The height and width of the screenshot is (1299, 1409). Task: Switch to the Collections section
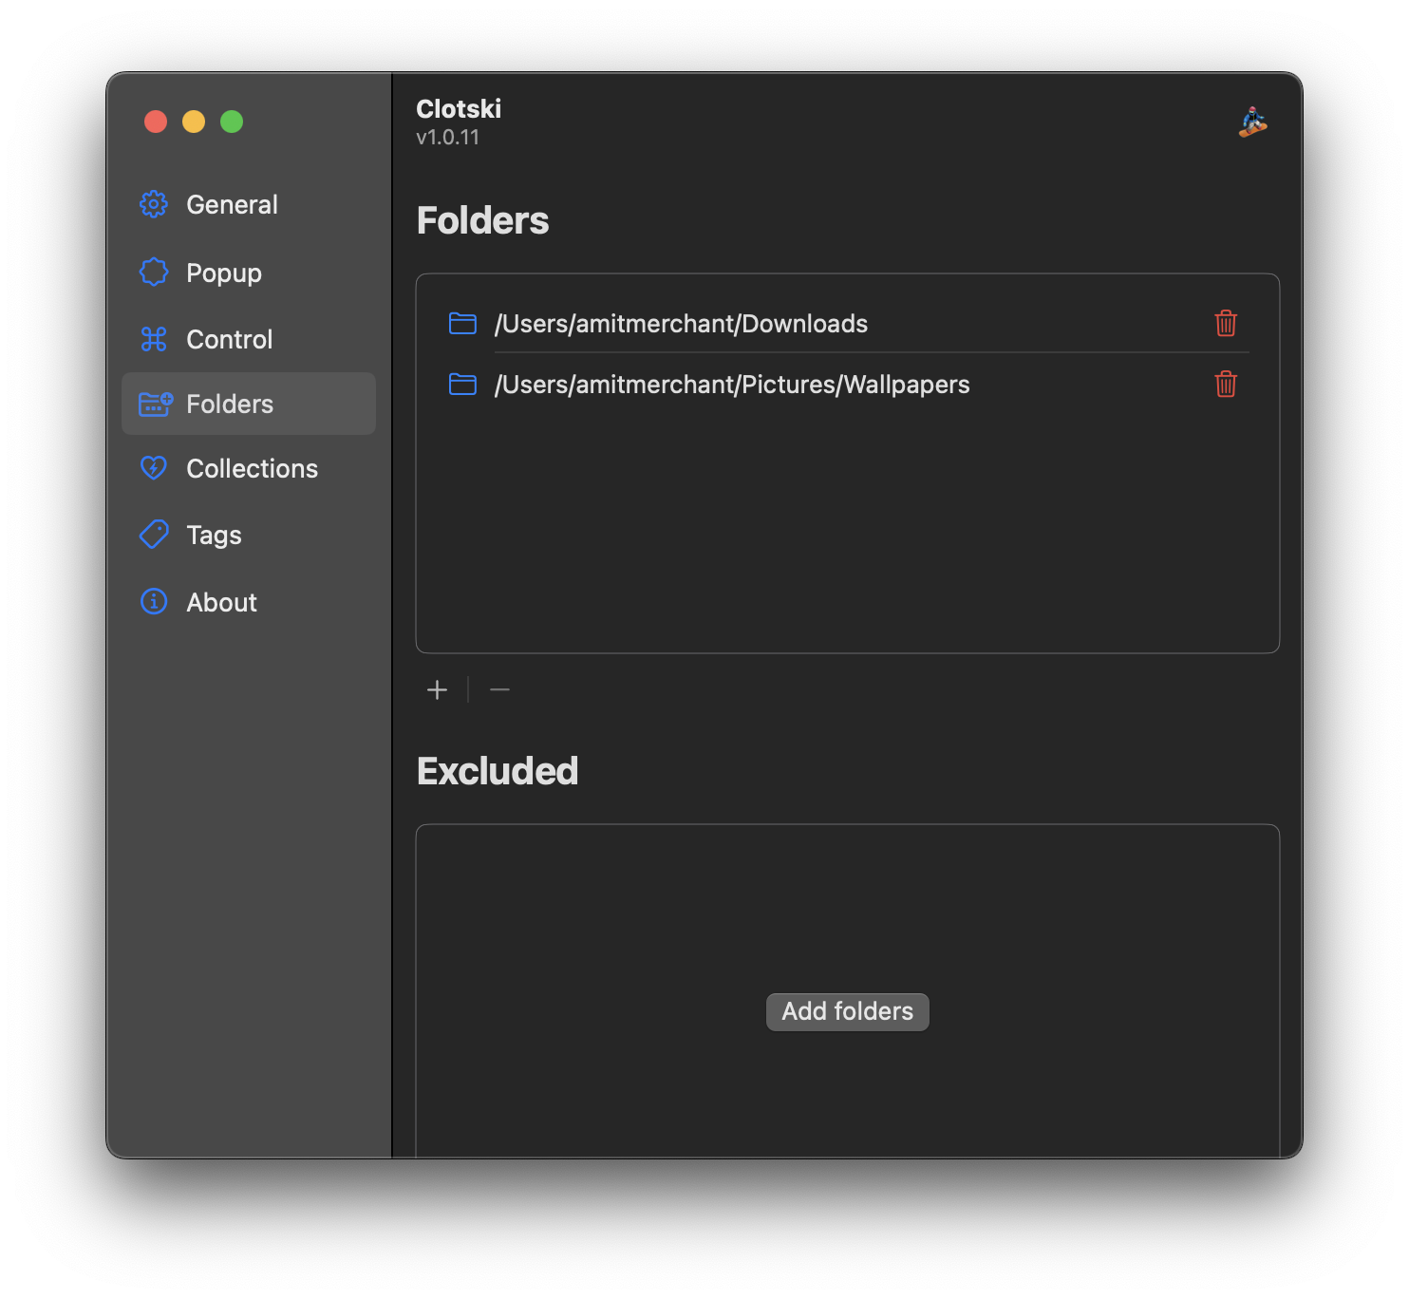[252, 468]
